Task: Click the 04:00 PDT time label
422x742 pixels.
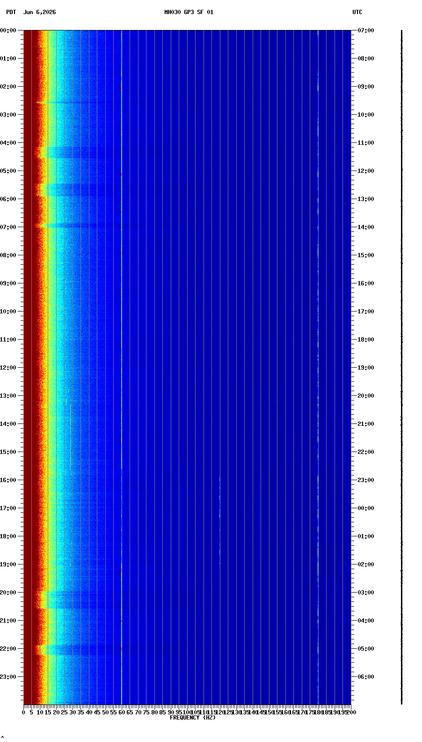Action: [8, 143]
